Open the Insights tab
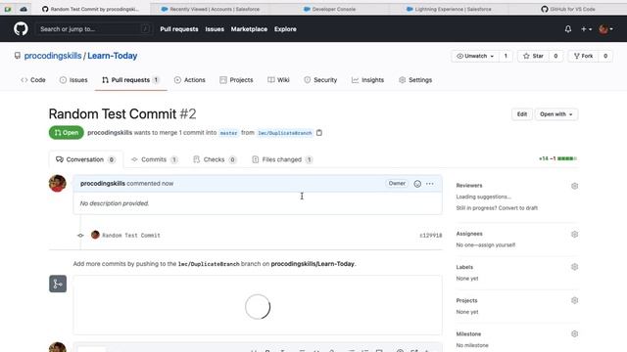627x352 pixels. pyautogui.click(x=367, y=80)
